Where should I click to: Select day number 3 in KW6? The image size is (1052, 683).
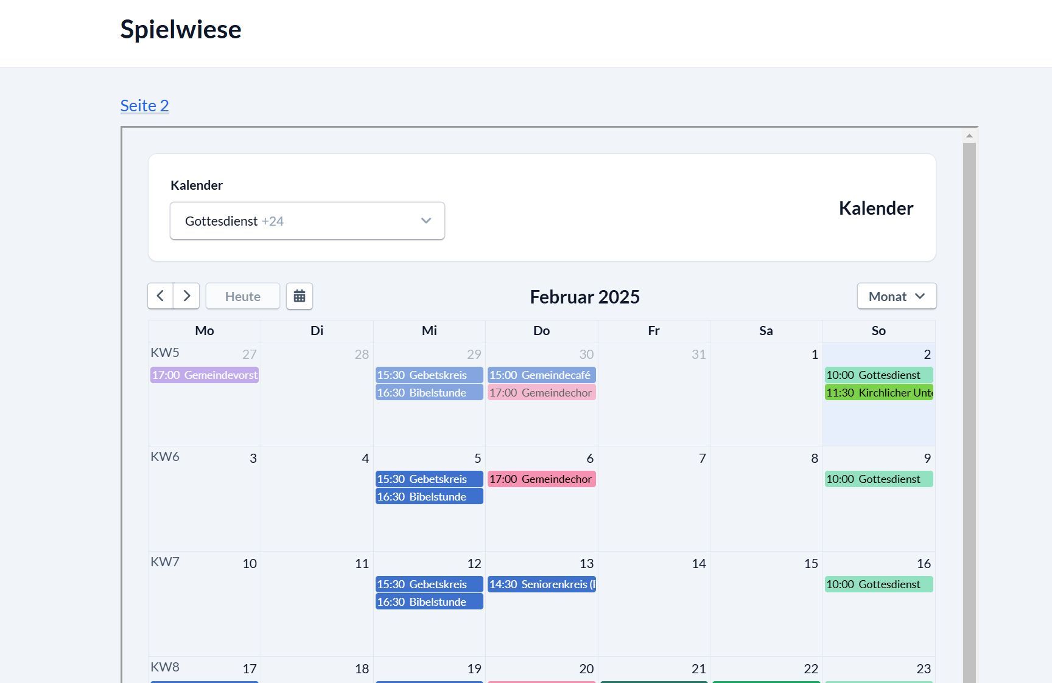coord(253,459)
